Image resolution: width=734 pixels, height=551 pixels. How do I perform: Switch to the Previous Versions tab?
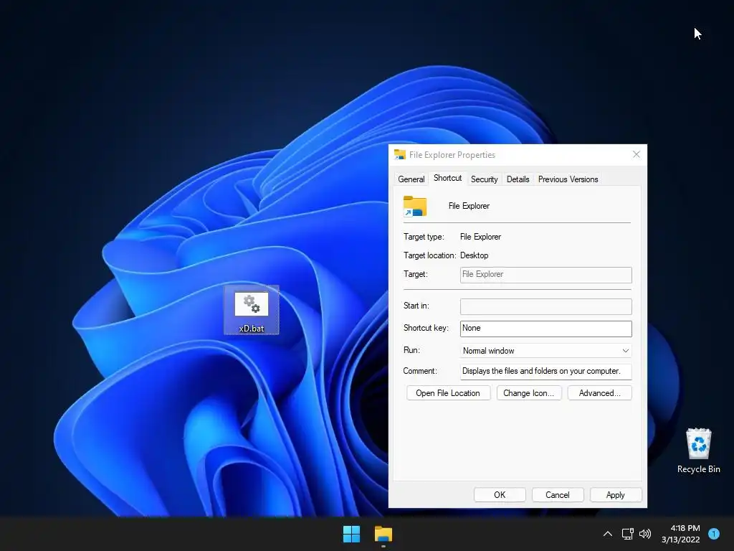[x=568, y=179]
